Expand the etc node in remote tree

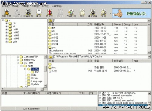(x=7, y=26)
